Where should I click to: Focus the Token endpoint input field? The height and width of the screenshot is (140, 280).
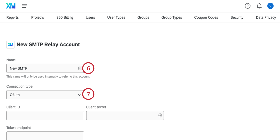tap(45, 136)
